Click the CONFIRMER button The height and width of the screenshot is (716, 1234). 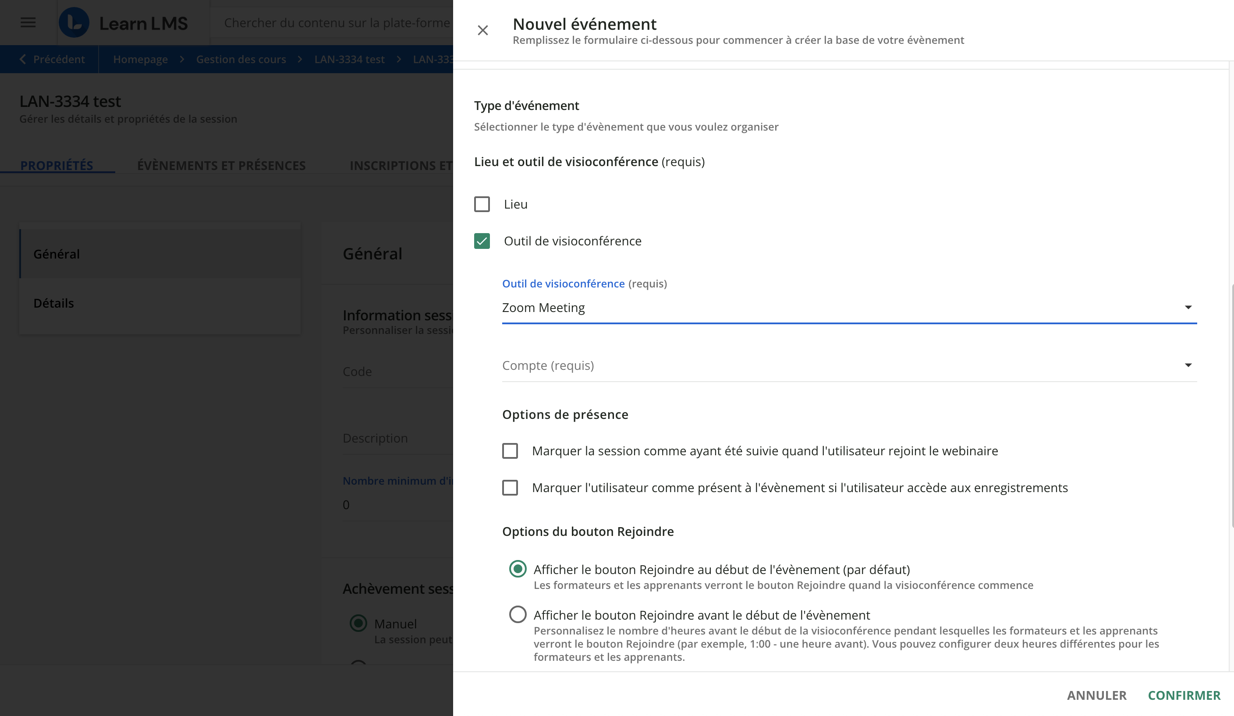pyautogui.click(x=1184, y=695)
